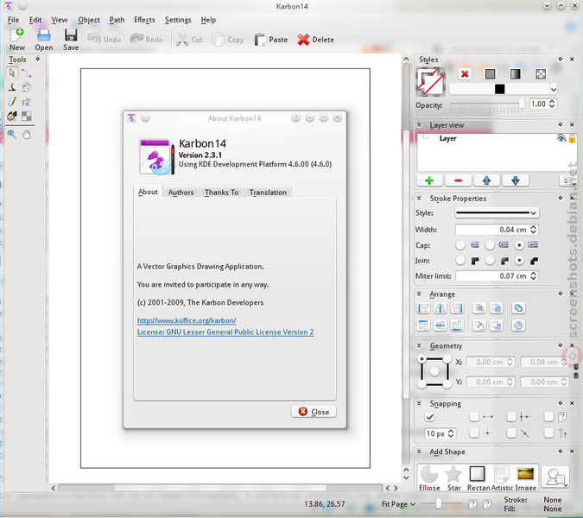This screenshot has height=518, width=583.
Task: Open the File menu
Action: pos(13,20)
